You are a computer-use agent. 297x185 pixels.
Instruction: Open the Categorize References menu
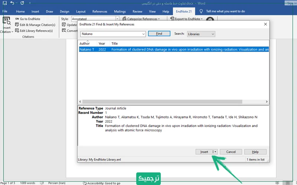(141, 19)
